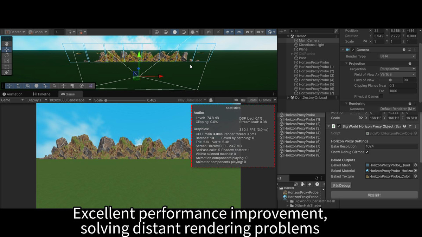Click the Game view bug icon
The image size is (422, 237).
coord(211,100)
